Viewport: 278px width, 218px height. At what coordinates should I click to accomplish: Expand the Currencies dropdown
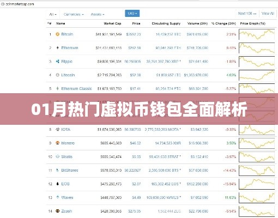point(74,14)
